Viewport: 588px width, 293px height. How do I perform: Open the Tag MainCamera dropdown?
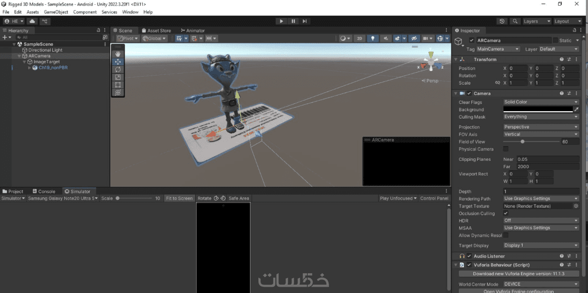tap(499, 49)
